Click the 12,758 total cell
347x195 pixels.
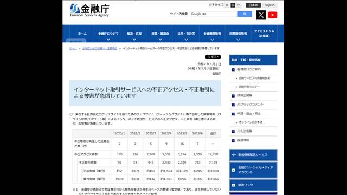213,154
